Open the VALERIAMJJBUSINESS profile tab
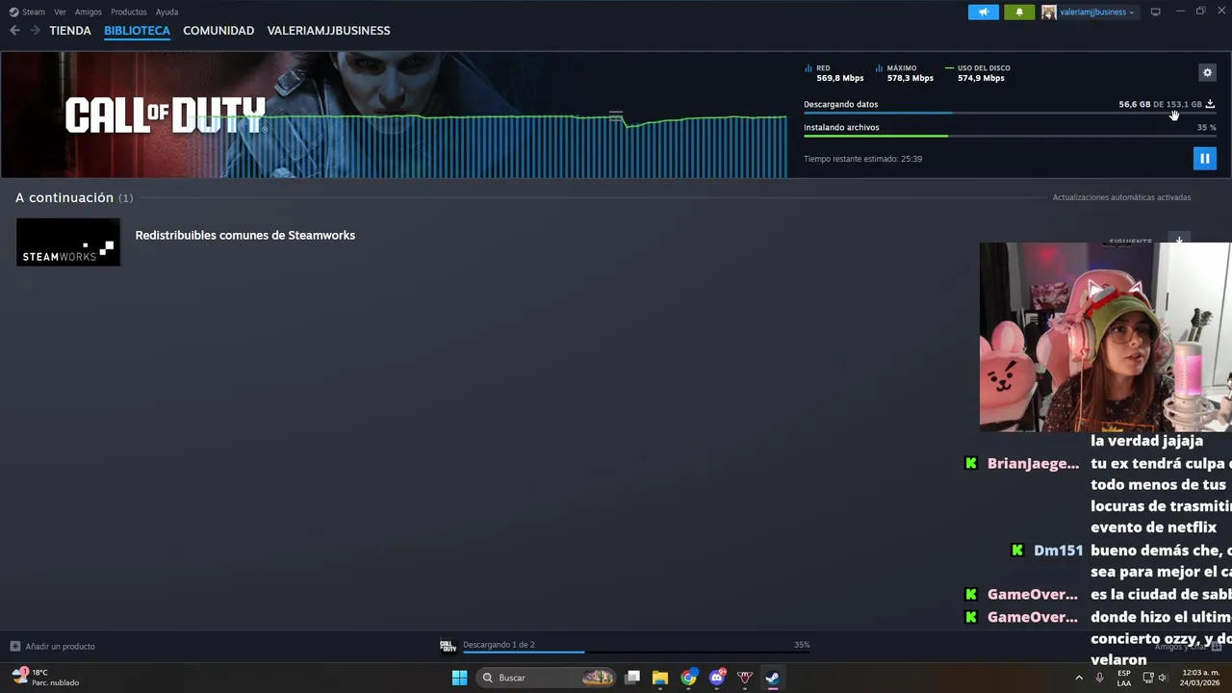The image size is (1232, 693). point(328,31)
